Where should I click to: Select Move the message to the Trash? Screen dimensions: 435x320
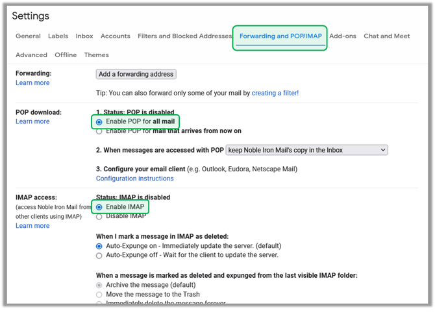coord(99,295)
